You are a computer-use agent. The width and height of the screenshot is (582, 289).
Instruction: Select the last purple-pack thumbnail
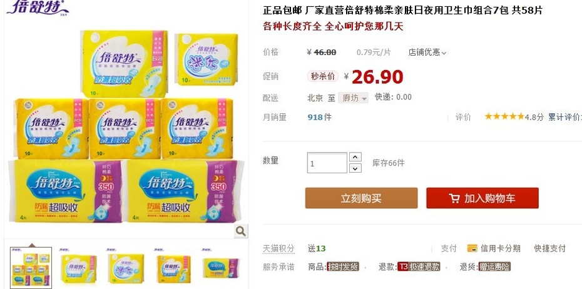[x=221, y=268]
